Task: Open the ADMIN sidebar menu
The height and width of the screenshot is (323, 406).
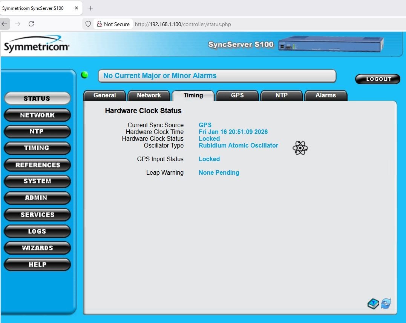Action: coord(37,198)
